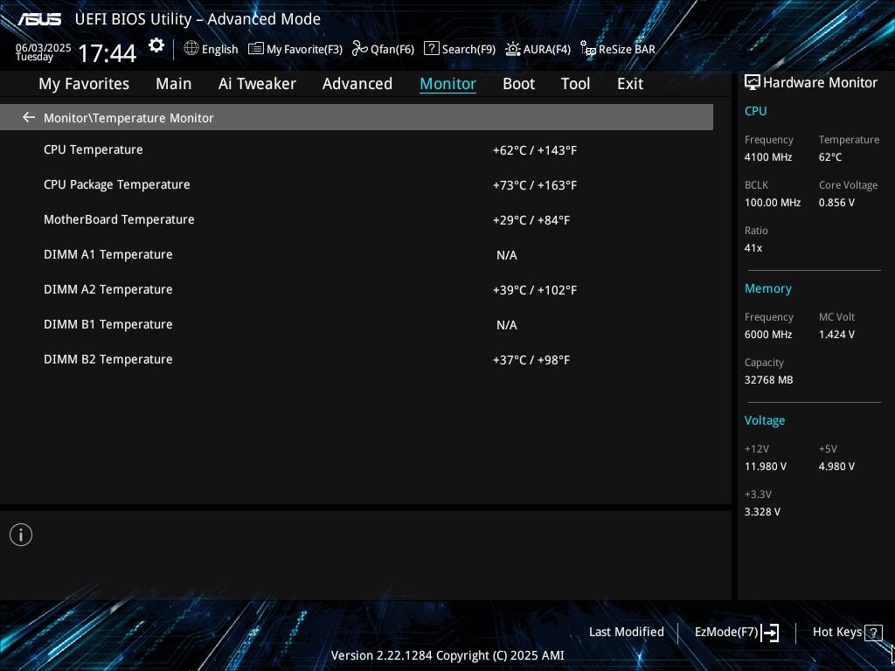This screenshot has height=671, width=895.
Task: Click the 32768 MB capacity value
Action: point(769,380)
